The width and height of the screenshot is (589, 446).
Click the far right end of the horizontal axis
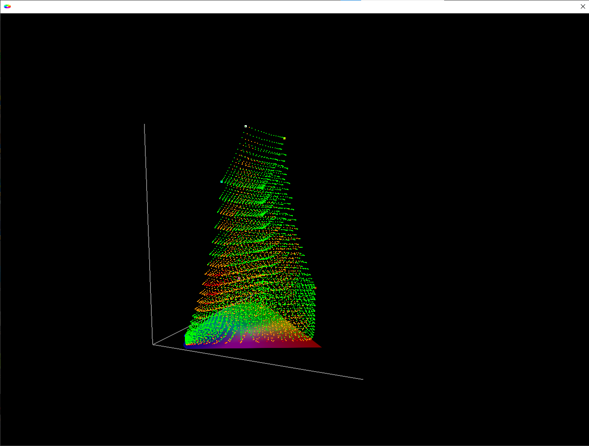point(362,379)
